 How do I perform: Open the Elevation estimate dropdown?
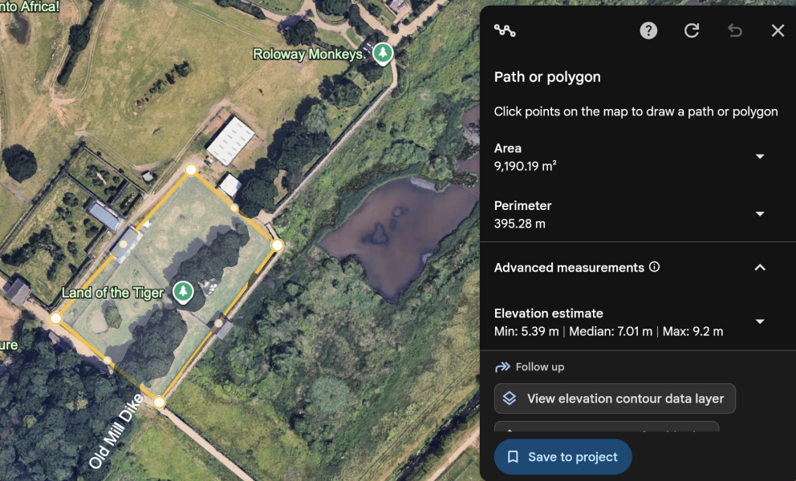760,321
